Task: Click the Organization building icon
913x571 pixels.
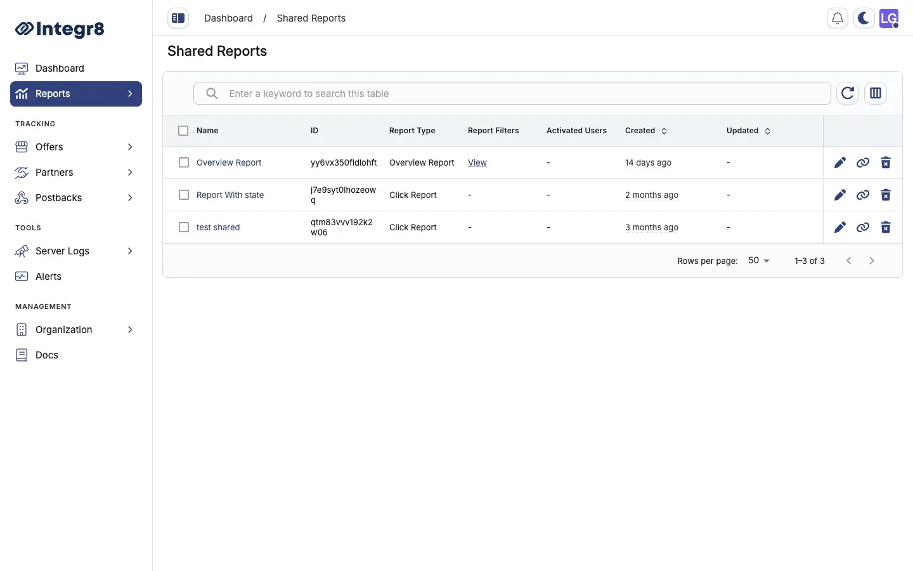Action: (x=22, y=329)
